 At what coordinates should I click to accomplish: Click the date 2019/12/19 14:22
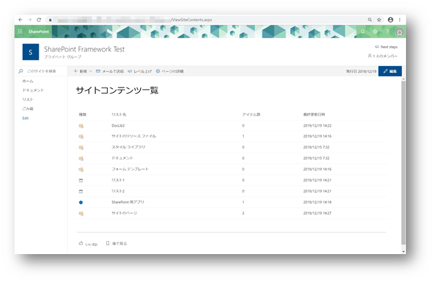click(x=318, y=125)
